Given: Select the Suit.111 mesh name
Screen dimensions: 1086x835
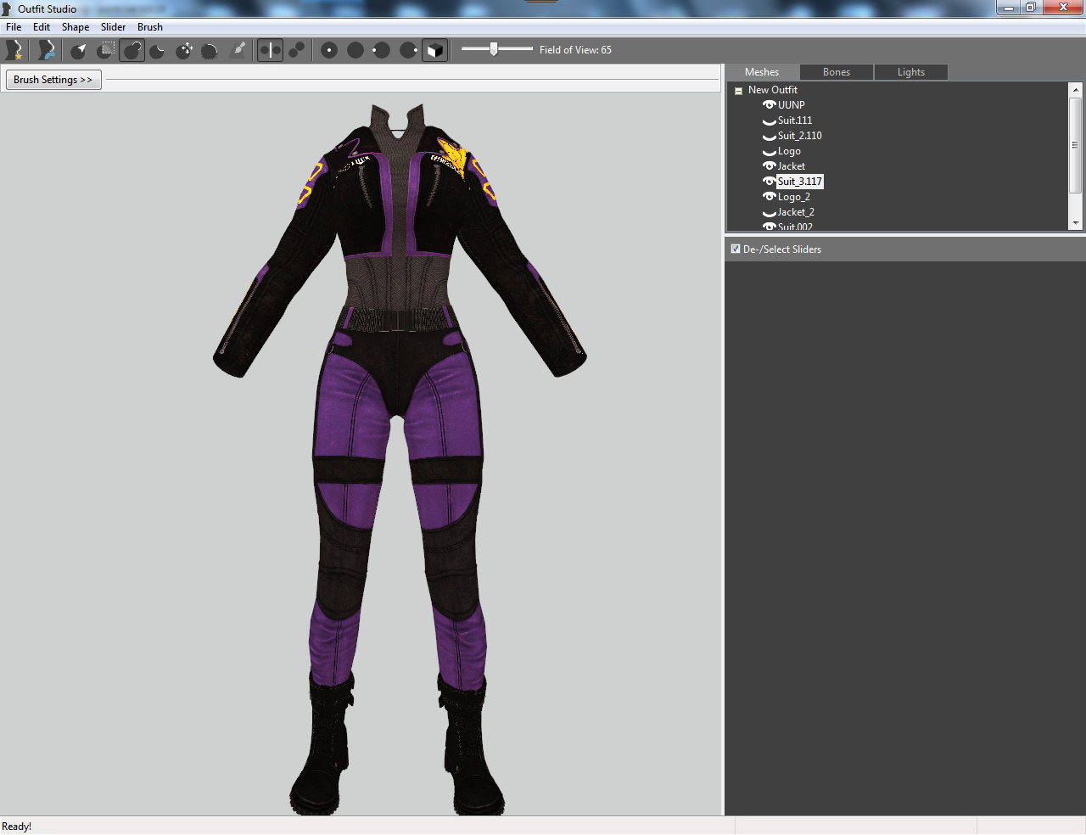Looking at the screenshot, I should point(795,120).
